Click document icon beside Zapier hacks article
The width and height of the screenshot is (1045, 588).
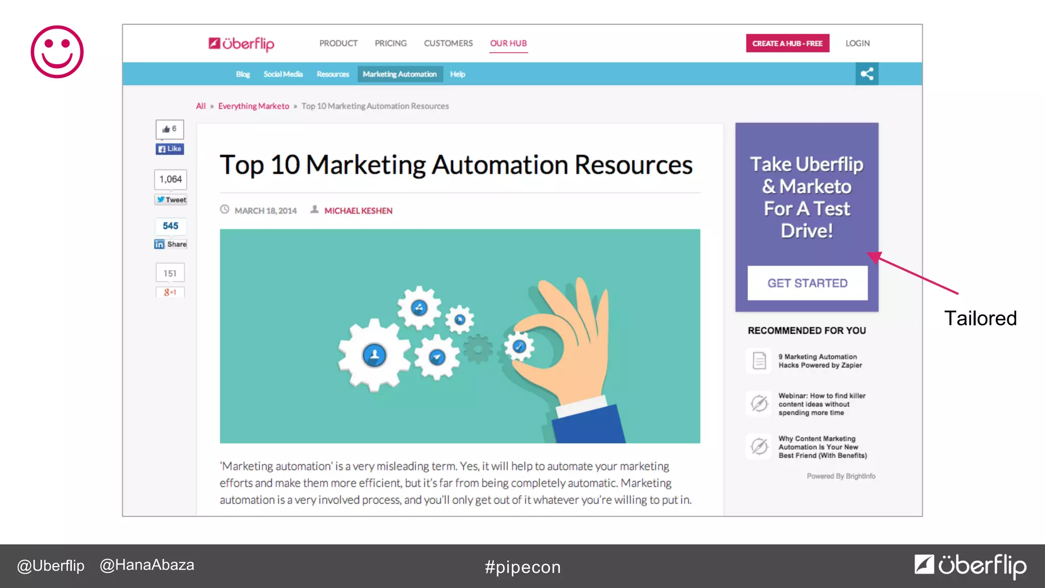[759, 361]
